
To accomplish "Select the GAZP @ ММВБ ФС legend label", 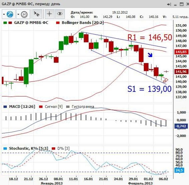I will [x=31, y=23].
